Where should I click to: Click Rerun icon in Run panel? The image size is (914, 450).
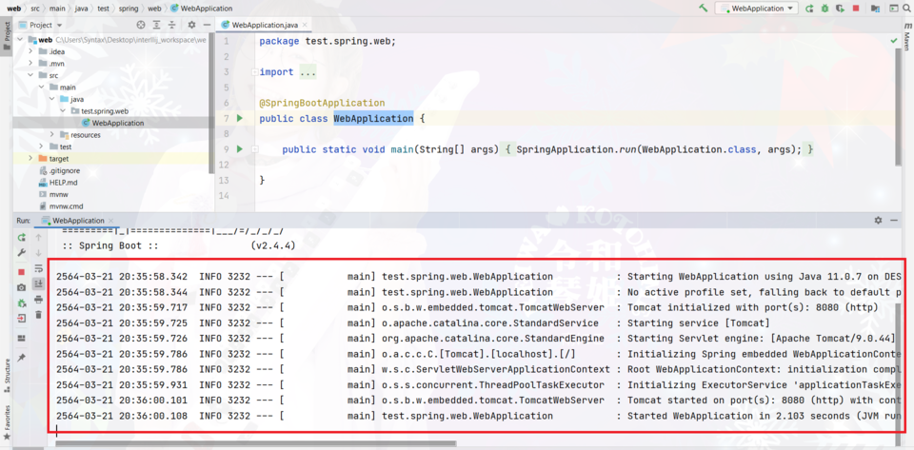(x=22, y=238)
